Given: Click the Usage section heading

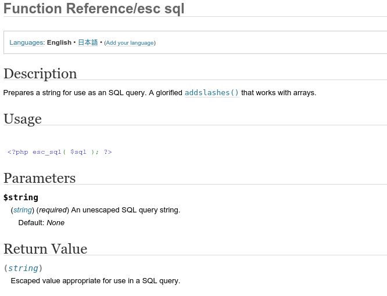Looking at the screenshot, I should [x=23, y=119].
